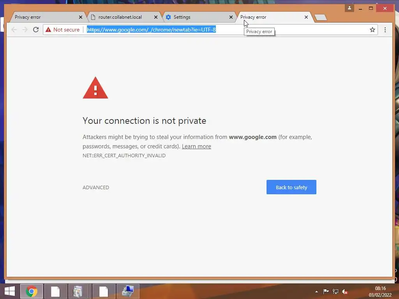Image resolution: width=399 pixels, height=299 pixels.
Task: Switch to the router.collabnet.local tab
Action: pyautogui.click(x=124, y=17)
